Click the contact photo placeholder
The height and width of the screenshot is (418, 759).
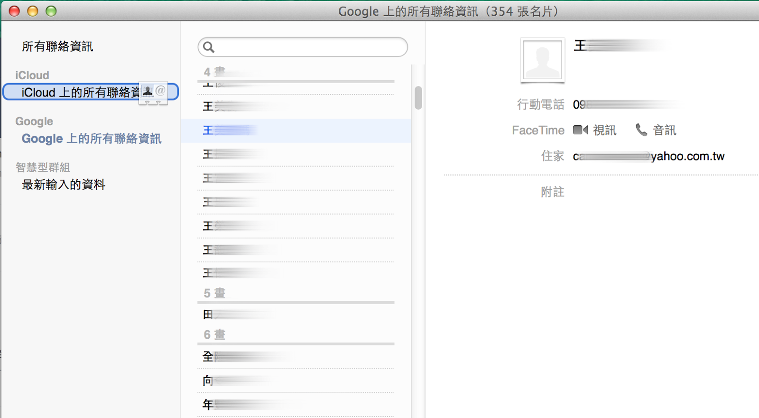(x=543, y=60)
